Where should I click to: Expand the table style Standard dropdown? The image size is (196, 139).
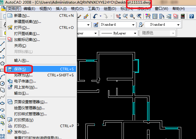(133, 25)
